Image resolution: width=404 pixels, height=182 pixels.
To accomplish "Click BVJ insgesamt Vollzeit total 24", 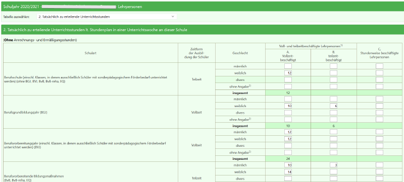I will (x=288, y=158).
